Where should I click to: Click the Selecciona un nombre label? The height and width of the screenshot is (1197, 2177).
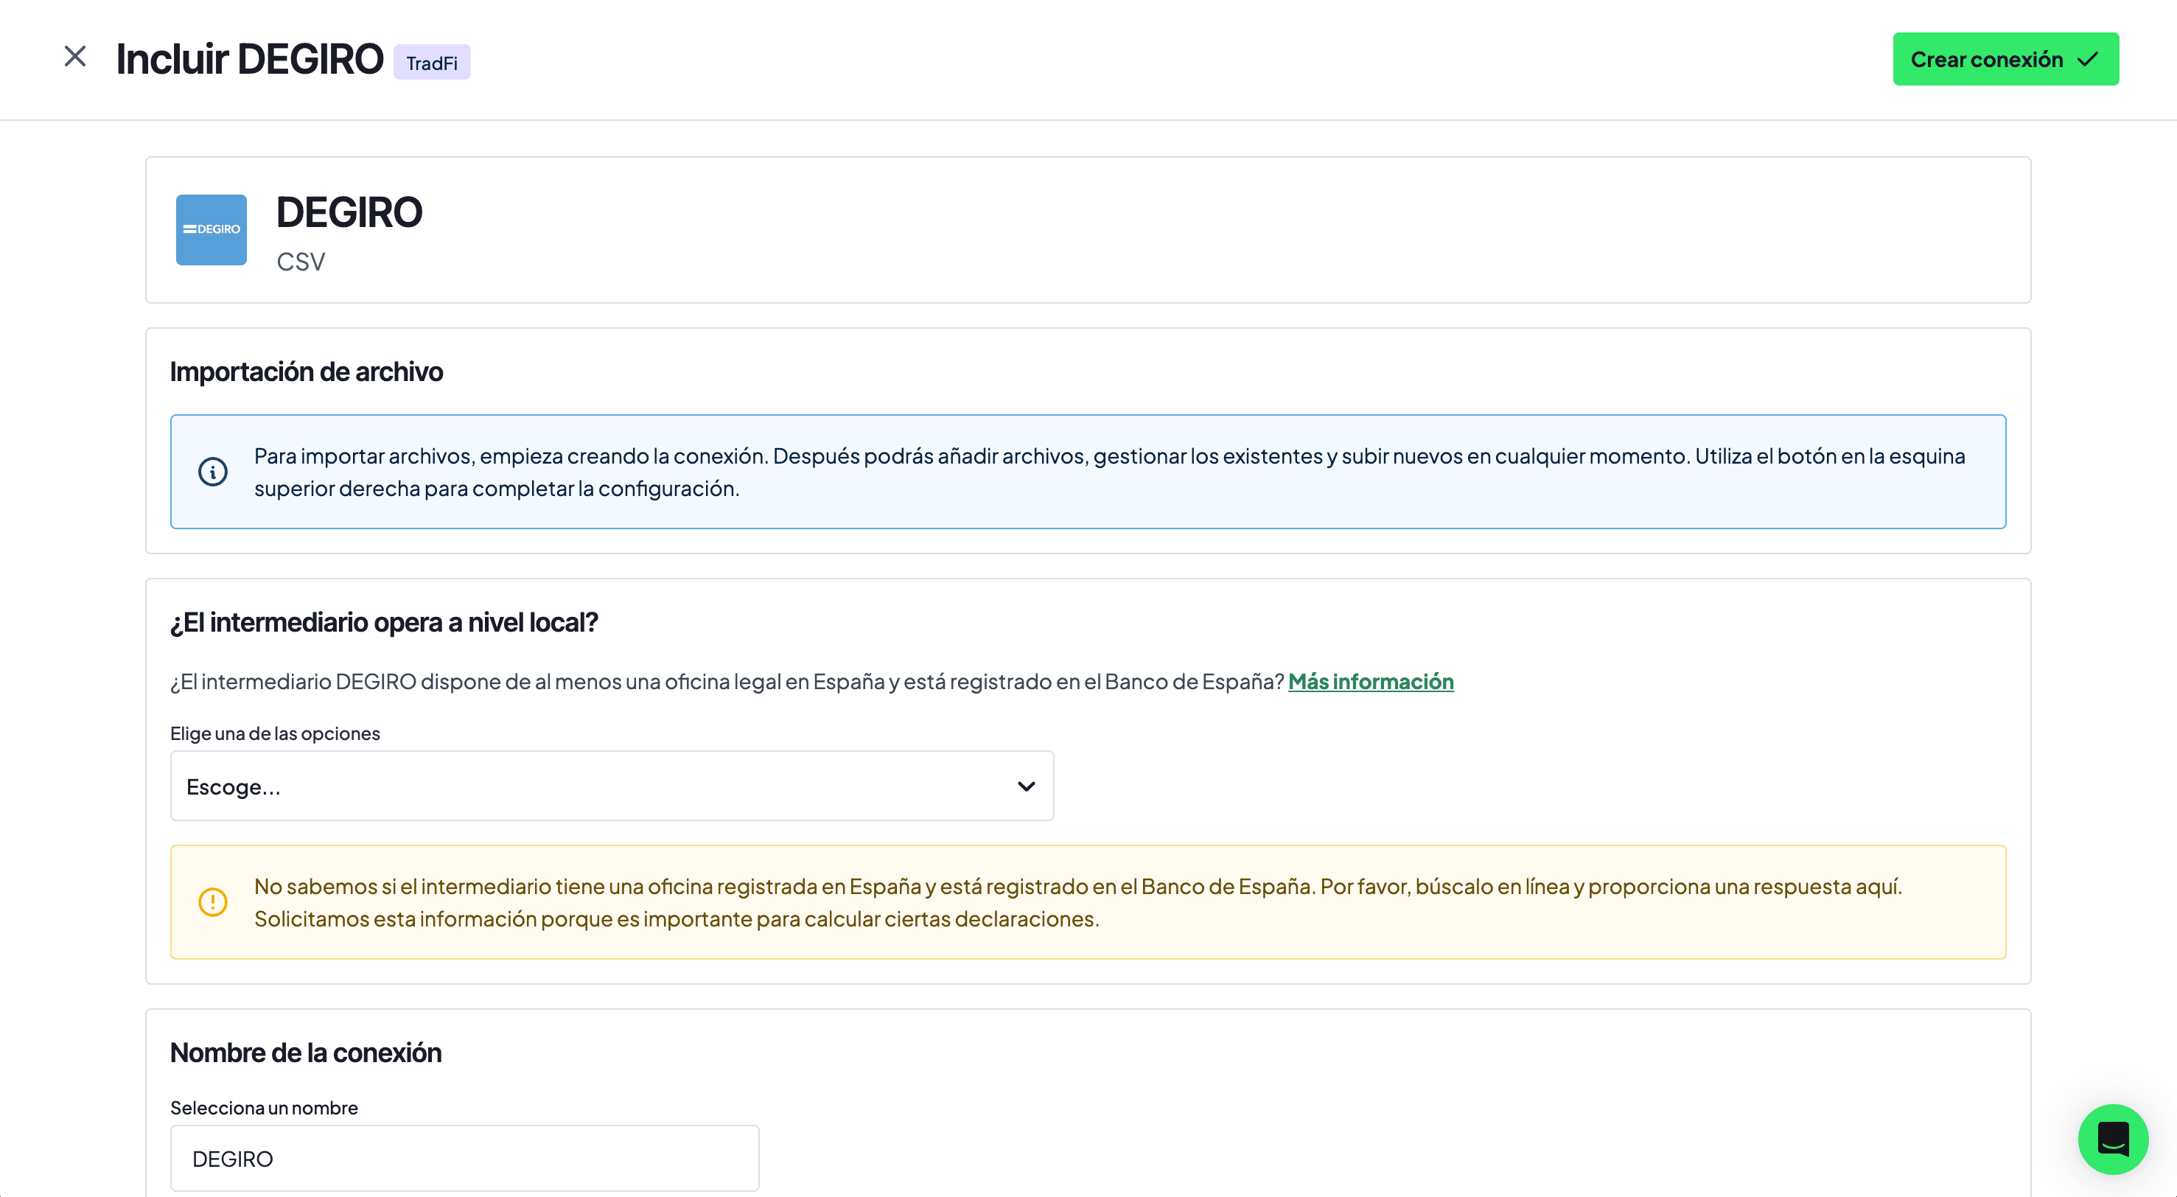tap(265, 1107)
